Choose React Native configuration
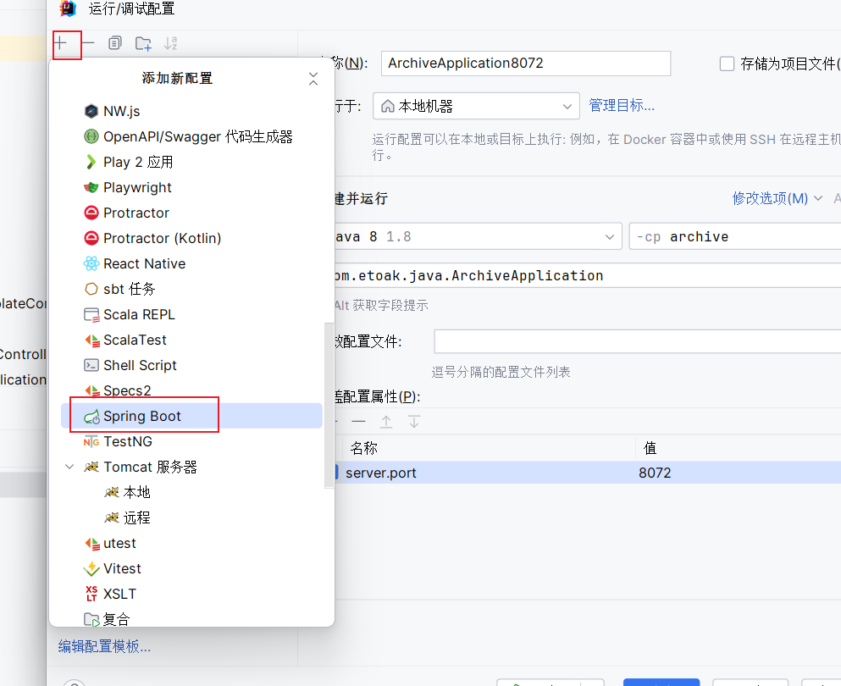 coord(191,264)
